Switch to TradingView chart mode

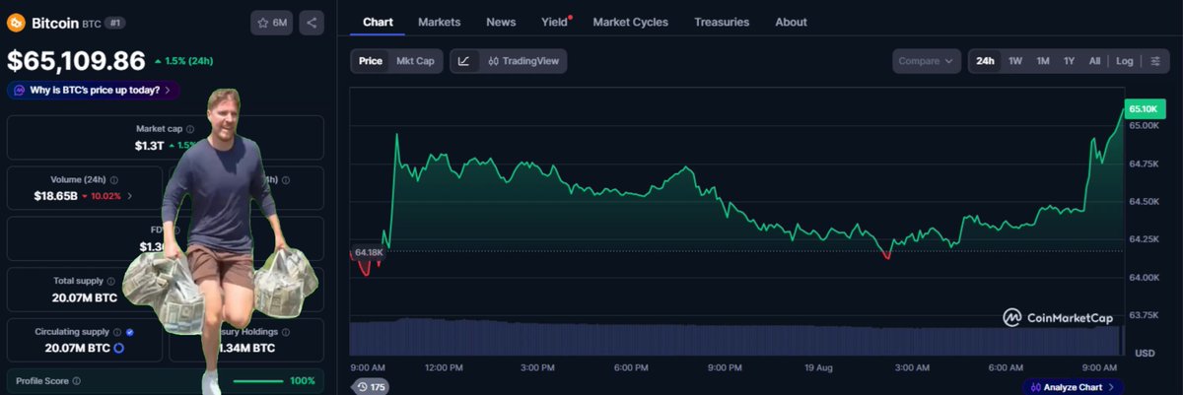point(522,61)
